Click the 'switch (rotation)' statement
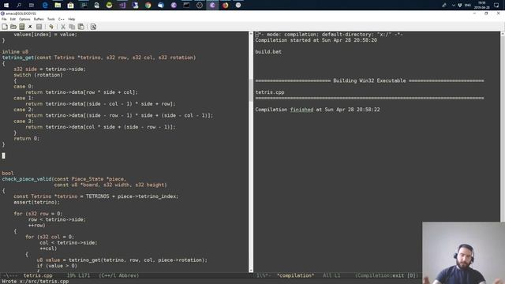The width and height of the screenshot is (505, 284). (x=38, y=75)
